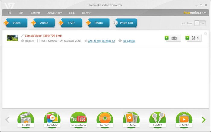Click the speaker audio icon
211x132 pixels.
pos(86,41)
